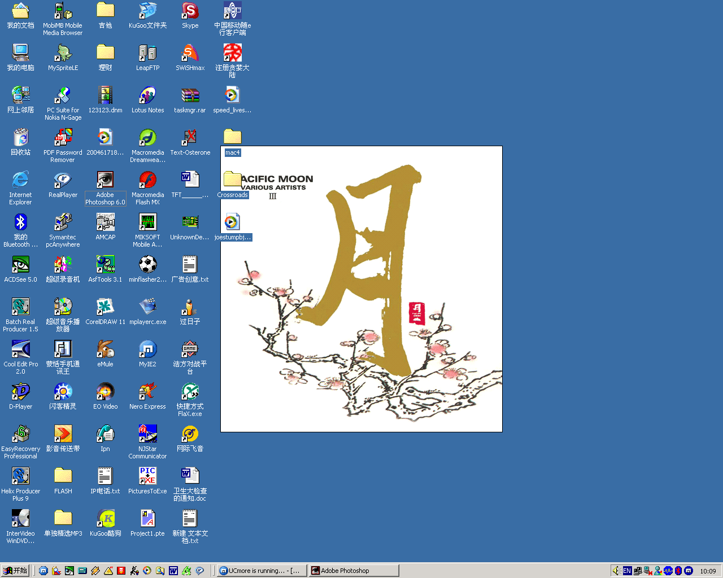
Task: Select the 卫生大检查的通知.doc document
Action: tap(190, 484)
